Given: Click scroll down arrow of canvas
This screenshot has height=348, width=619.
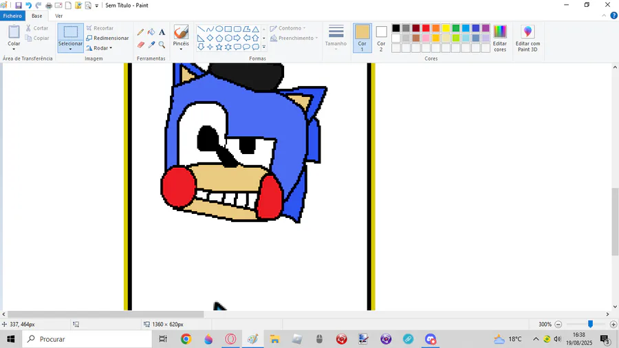Looking at the screenshot, I should point(615,307).
